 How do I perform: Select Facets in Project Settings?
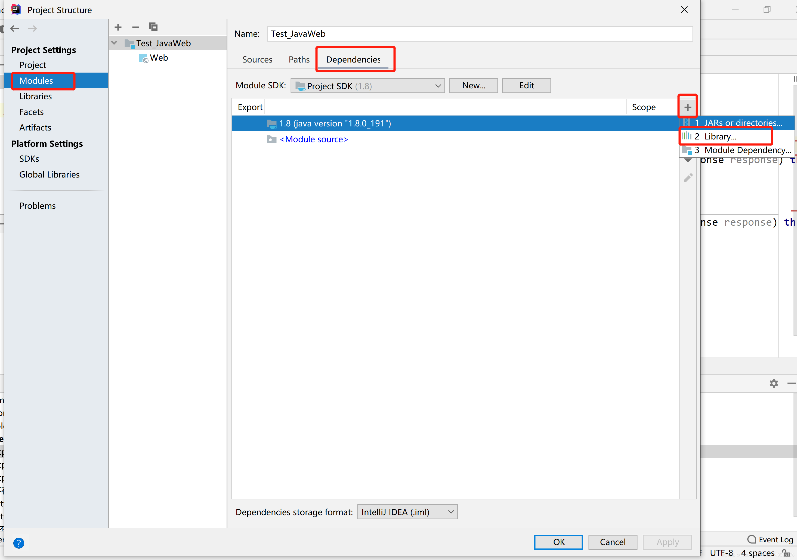31,112
